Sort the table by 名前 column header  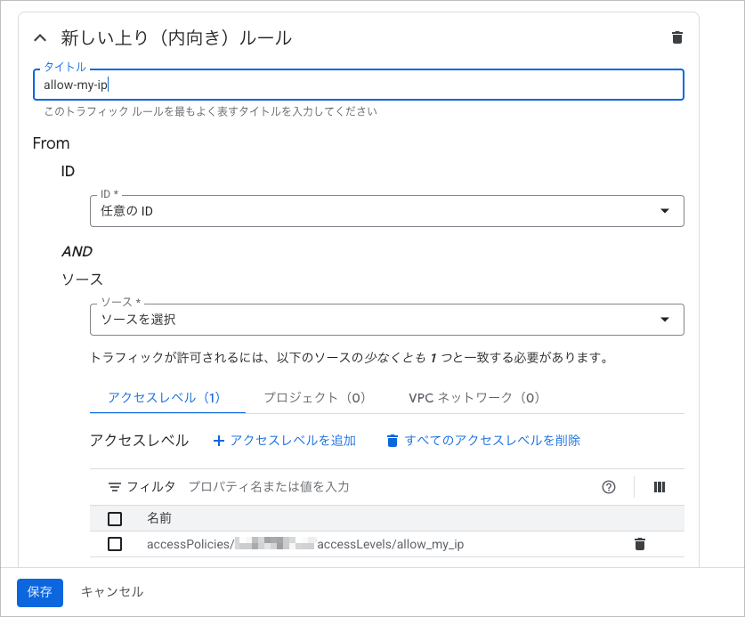159,518
